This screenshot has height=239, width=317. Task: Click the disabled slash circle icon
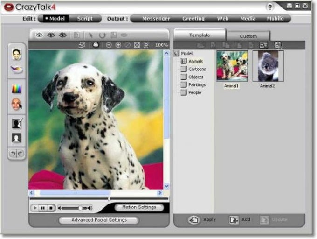coord(128,45)
